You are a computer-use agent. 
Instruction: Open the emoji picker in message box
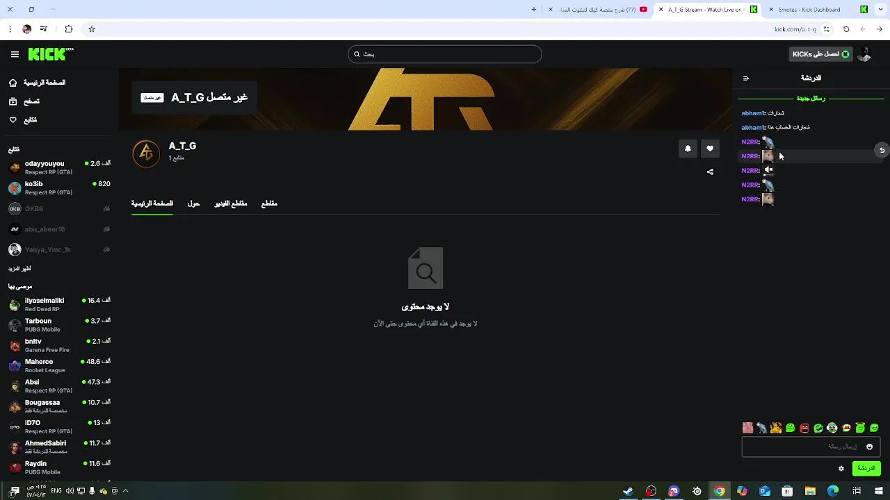click(869, 447)
